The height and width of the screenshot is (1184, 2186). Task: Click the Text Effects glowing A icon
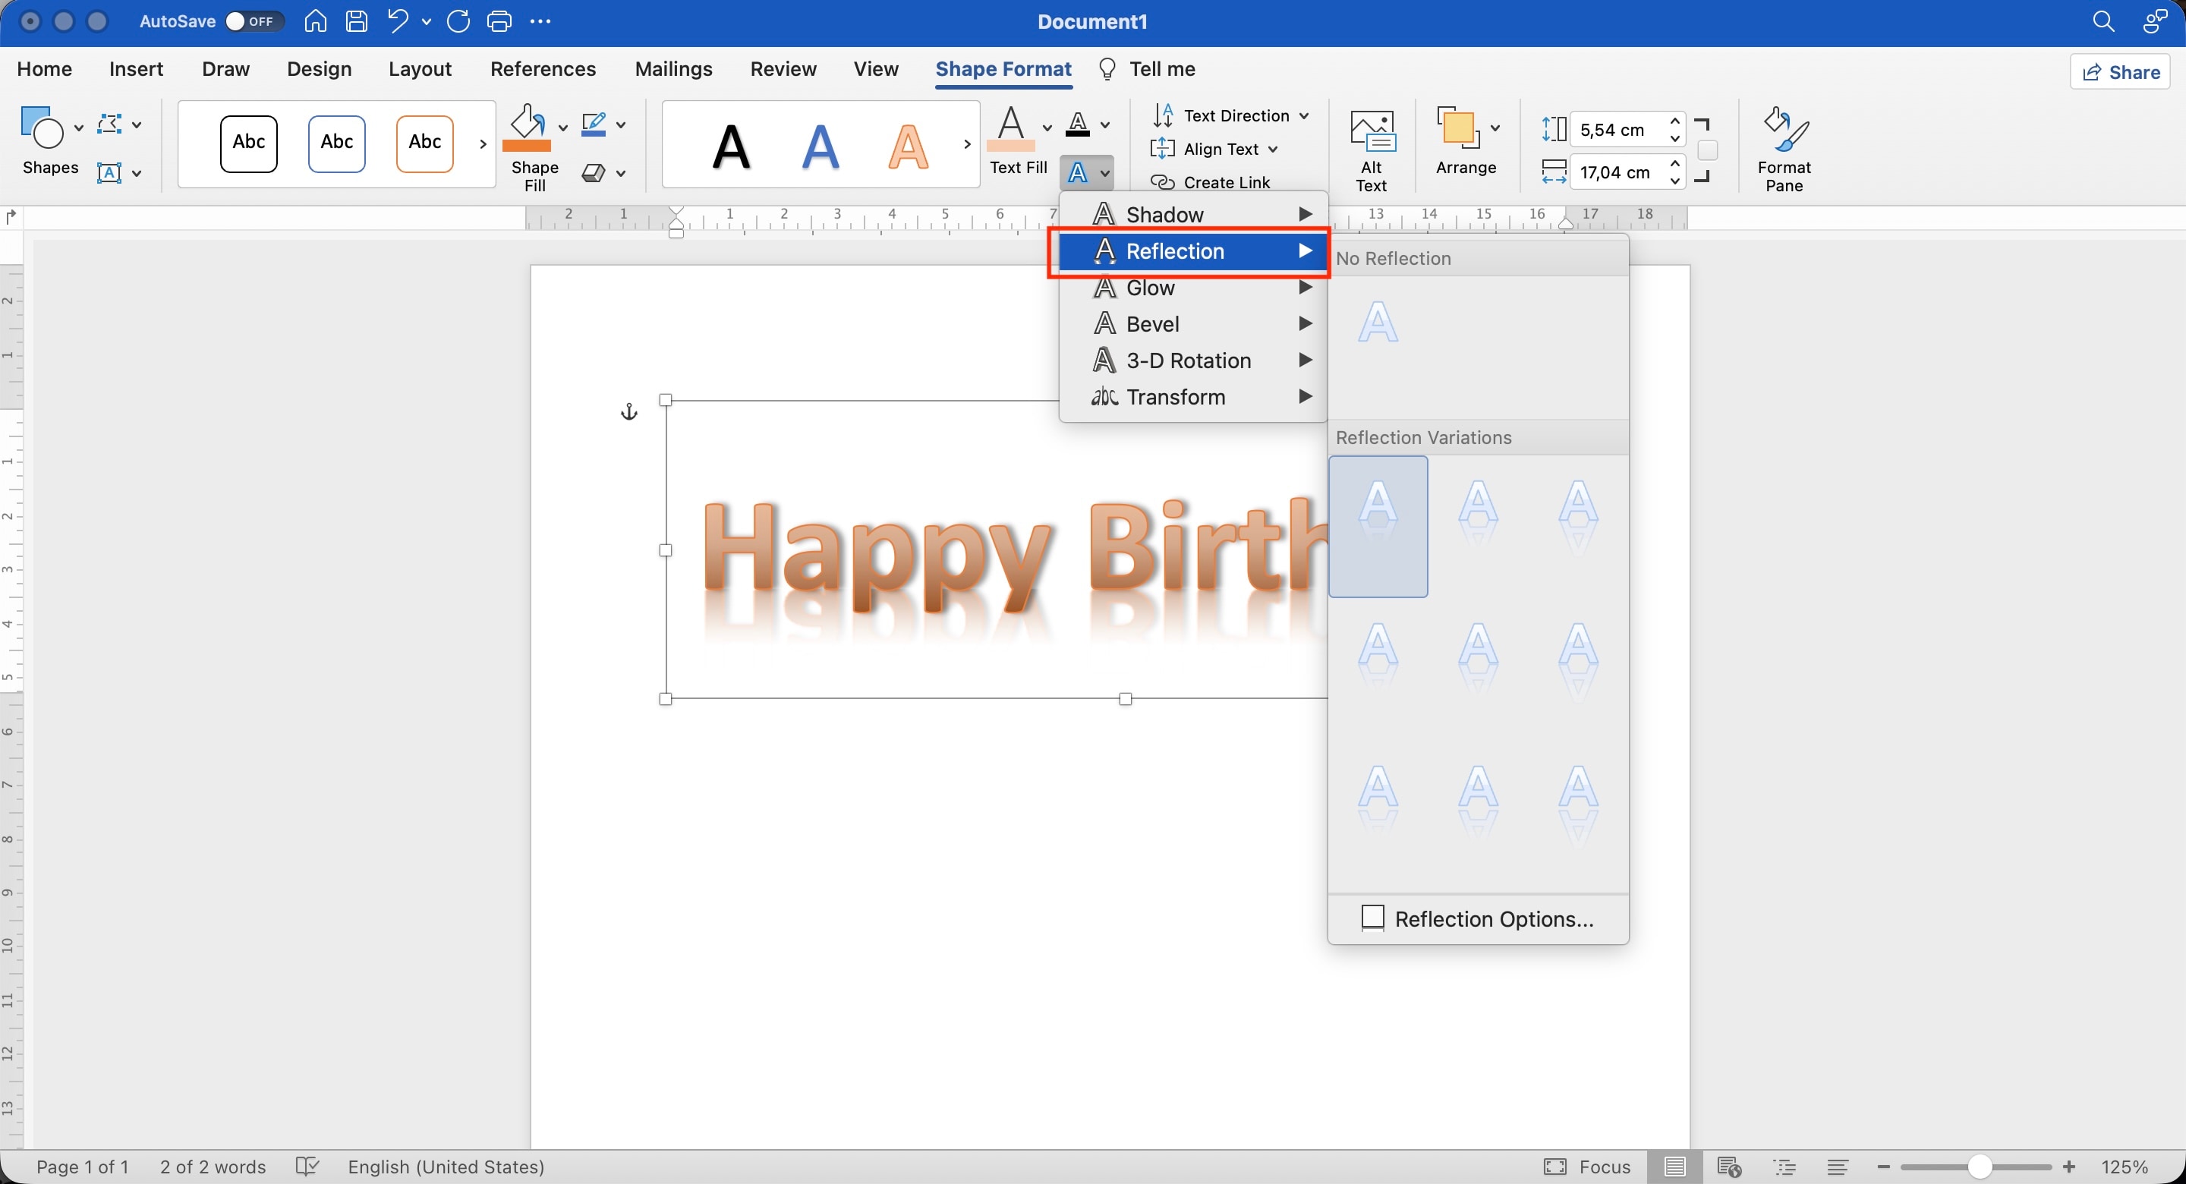(x=1078, y=173)
